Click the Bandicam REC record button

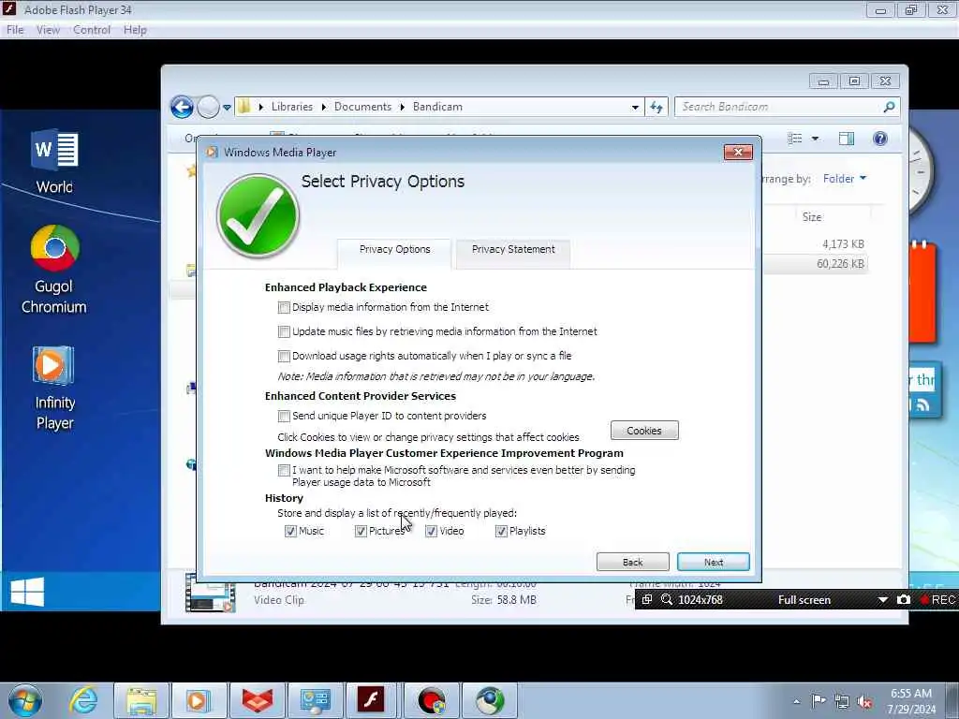tap(938, 600)
